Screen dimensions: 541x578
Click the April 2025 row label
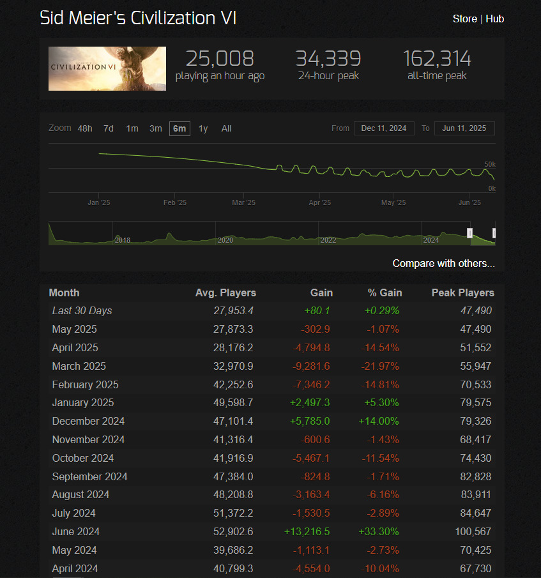(x=75, y=347)
